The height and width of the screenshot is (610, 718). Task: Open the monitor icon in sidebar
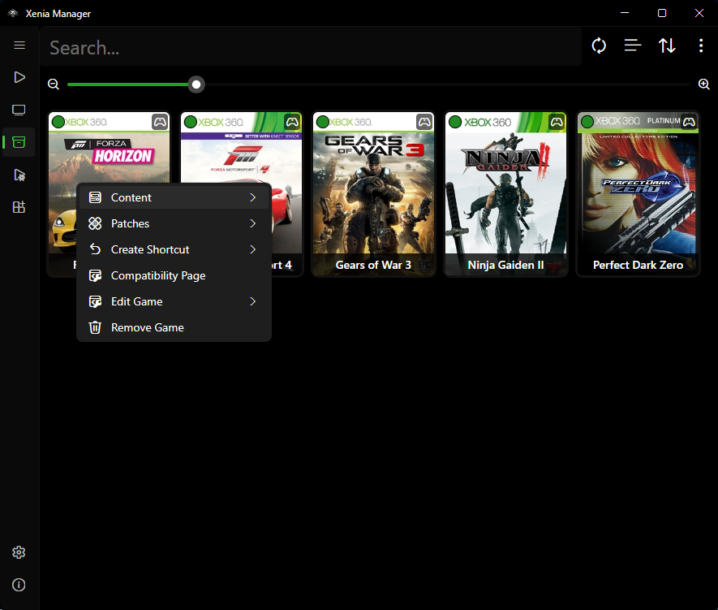[19, 110]
